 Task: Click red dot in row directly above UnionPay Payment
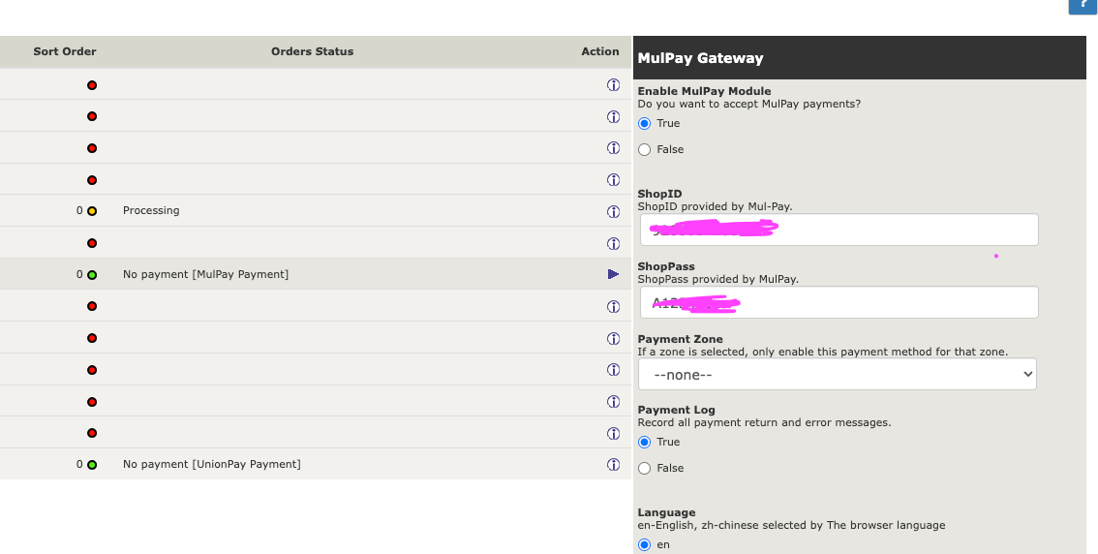click(92, 433)
